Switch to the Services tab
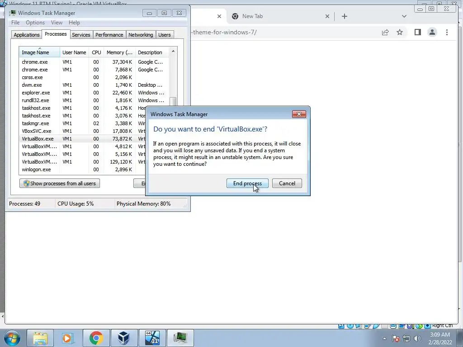This screenshot has height=347, width=463. tap(81, 35)
